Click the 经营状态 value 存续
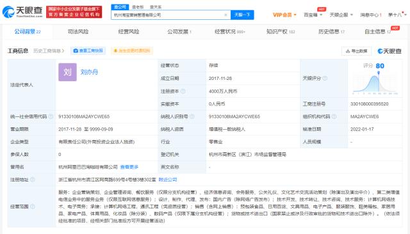Screen dimensions: 410x234 point(213,65)
